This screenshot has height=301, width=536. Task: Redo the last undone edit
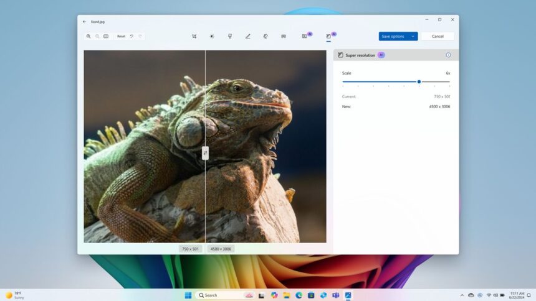[140, 36]
